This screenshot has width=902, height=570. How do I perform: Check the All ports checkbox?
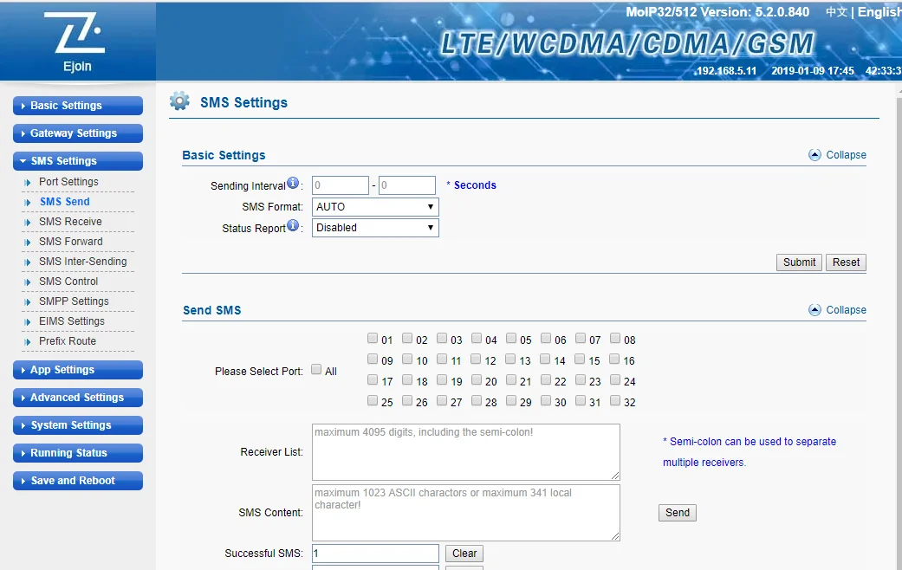pyautogui.click(x=316, y=369)
